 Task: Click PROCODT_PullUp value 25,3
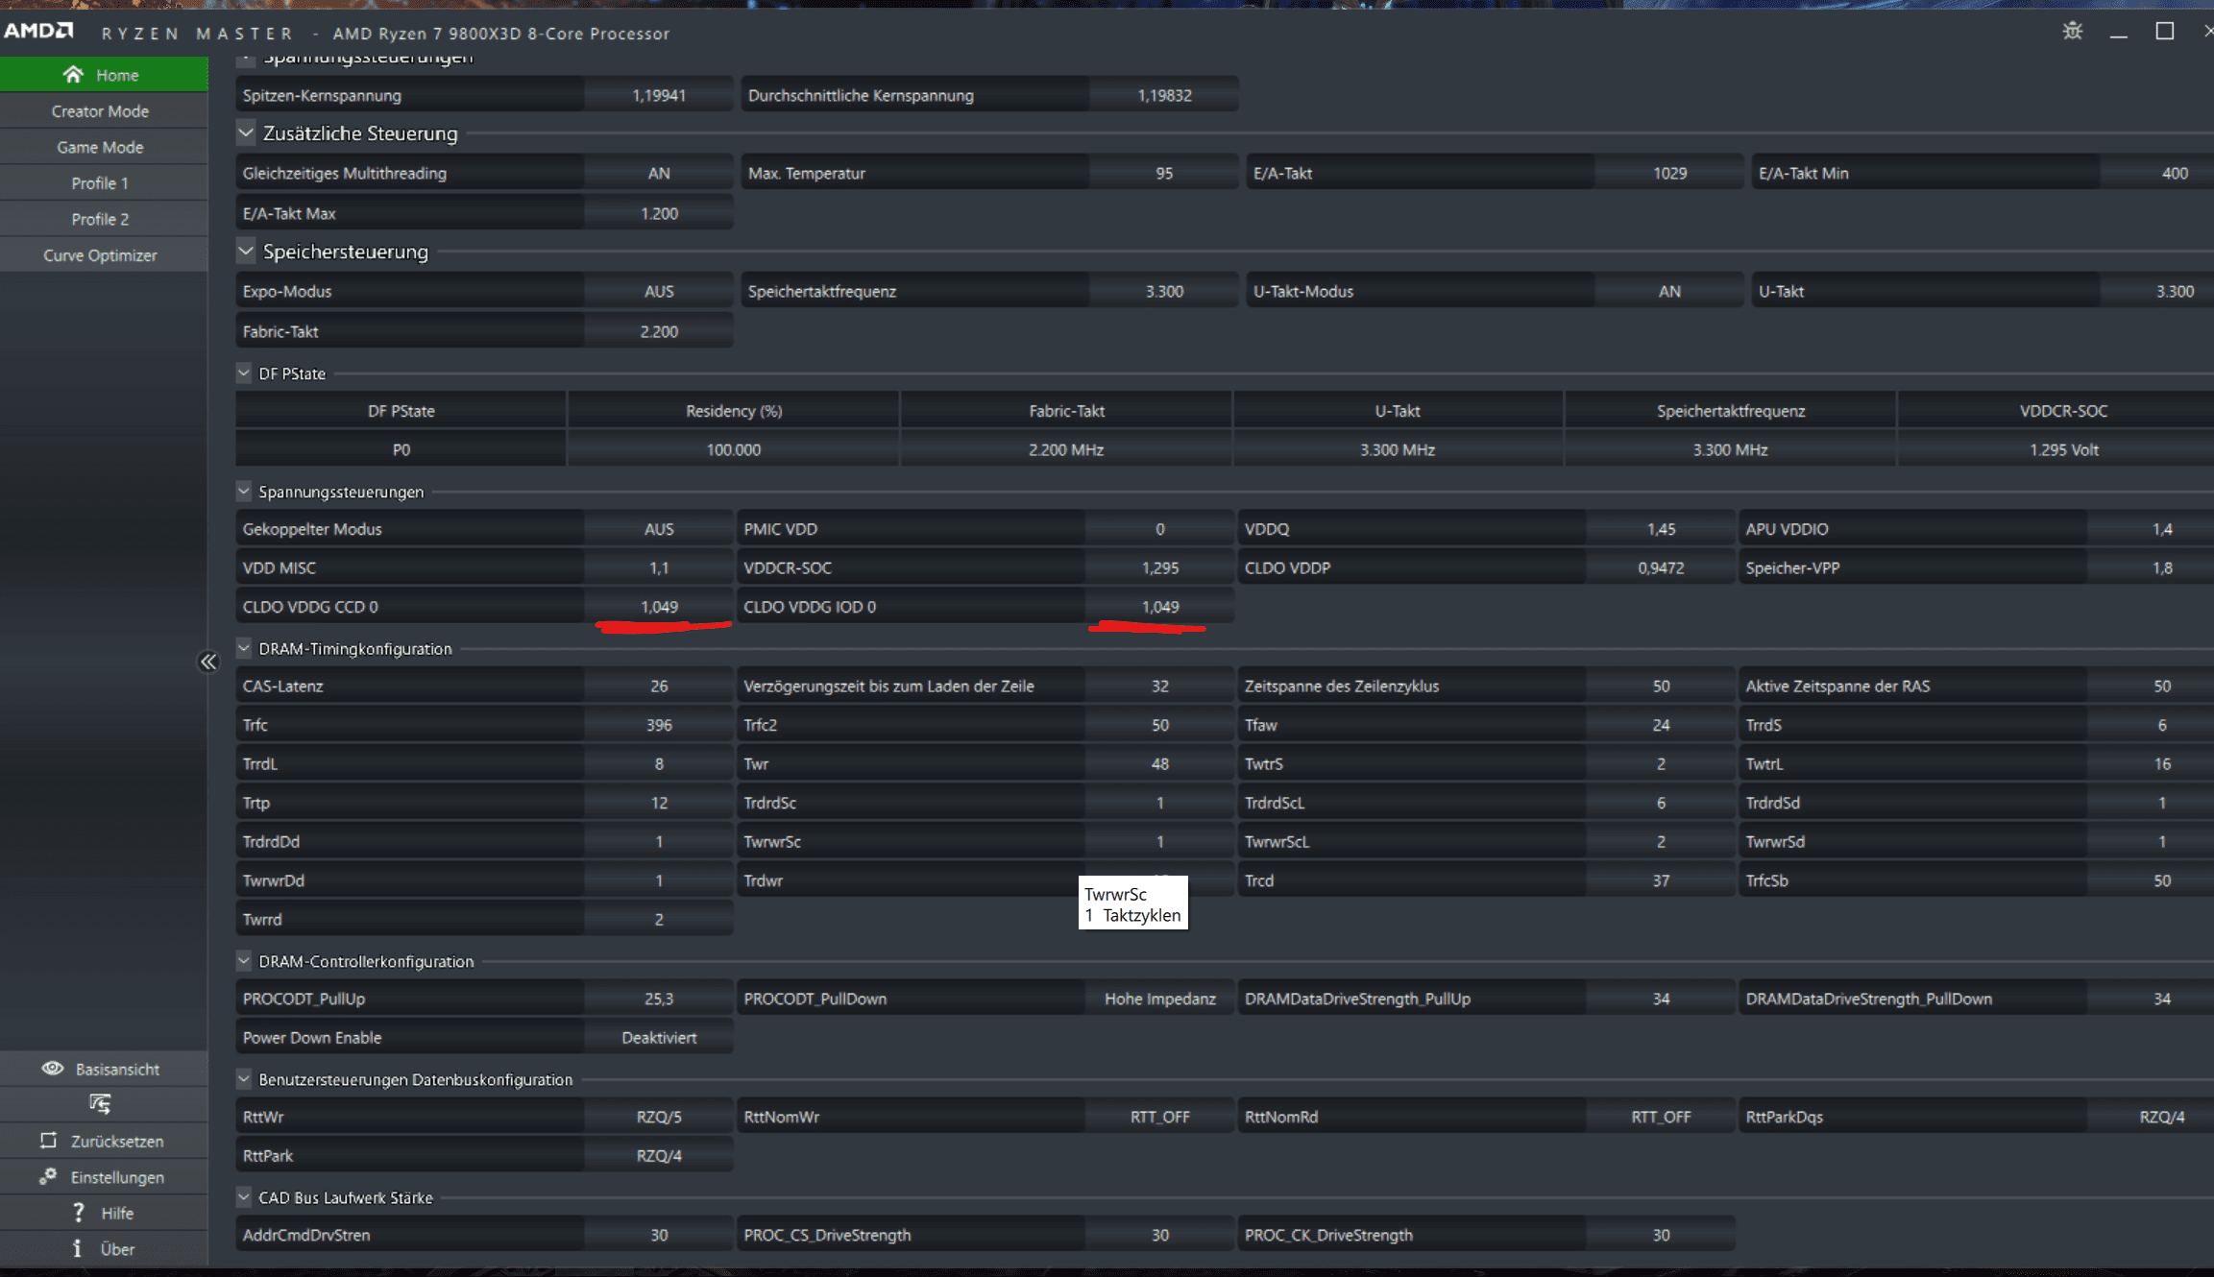(659, 999)
